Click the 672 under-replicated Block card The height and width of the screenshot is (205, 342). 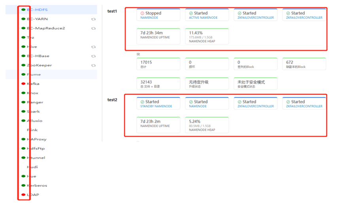pos(304,64)
